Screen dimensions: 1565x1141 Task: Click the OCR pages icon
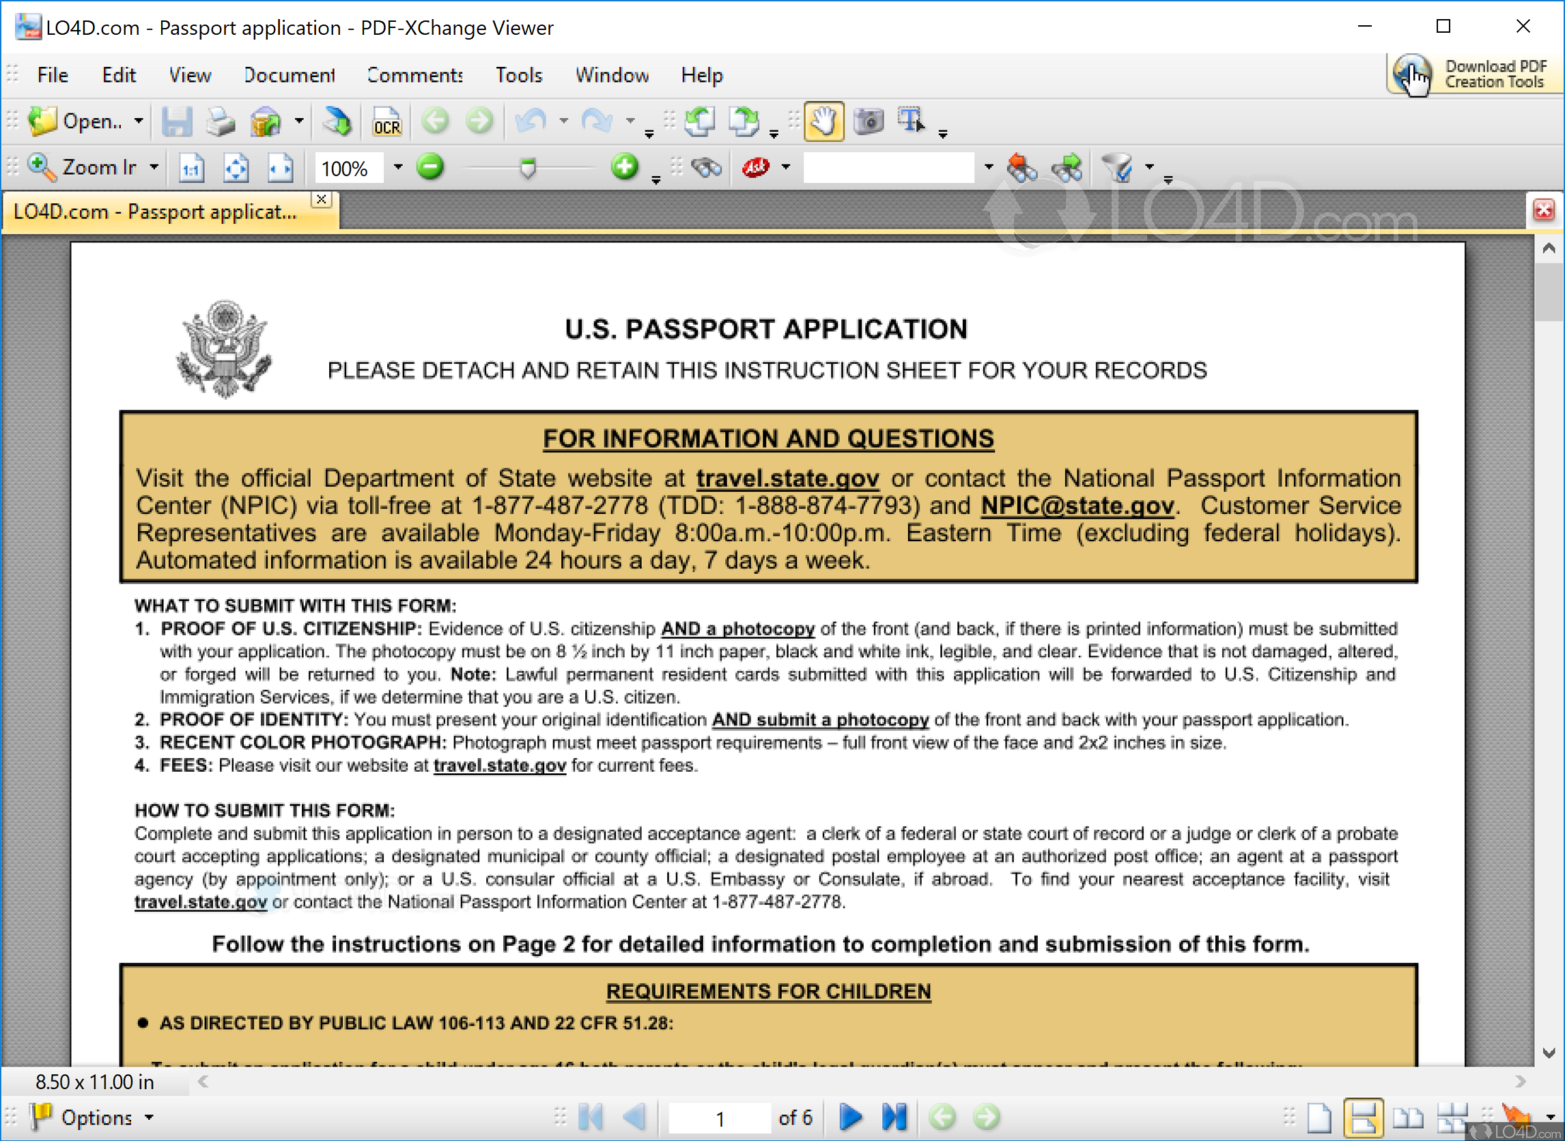[x=386, y=122]
